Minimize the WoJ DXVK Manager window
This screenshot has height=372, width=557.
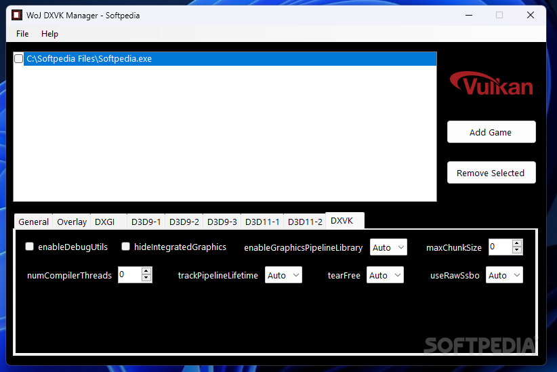(x=469, y=15)
